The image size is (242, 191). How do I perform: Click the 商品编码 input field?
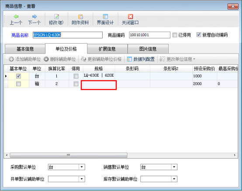[149, 35]
